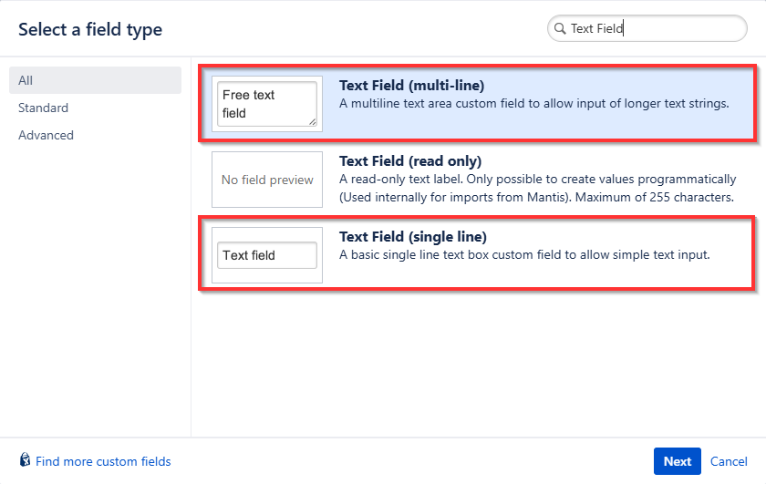Viewport: 766px width, 484px height.
Task: Click the marketplace bag icon by Find more
Action: click(x=26, y=461)
